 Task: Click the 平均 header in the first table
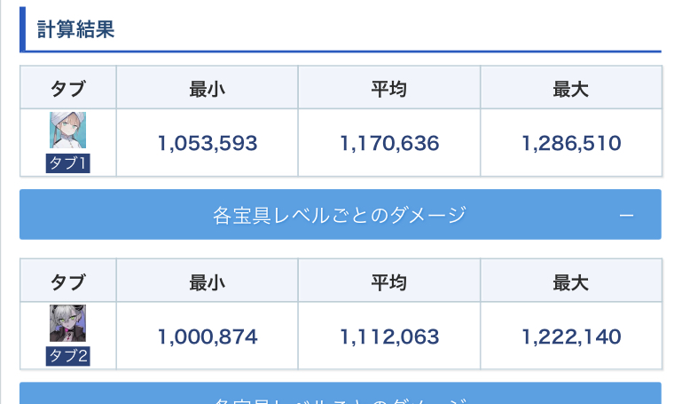point(389,89)
